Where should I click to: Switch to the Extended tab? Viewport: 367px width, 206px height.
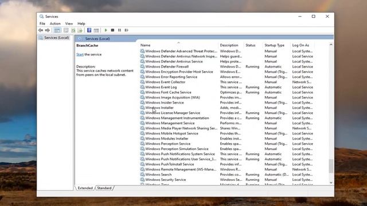coord(85,188)
